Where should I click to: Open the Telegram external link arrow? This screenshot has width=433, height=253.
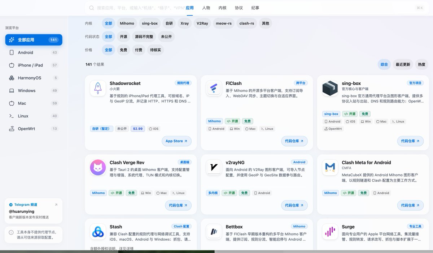pyautogui.click(x=56, y=205)
